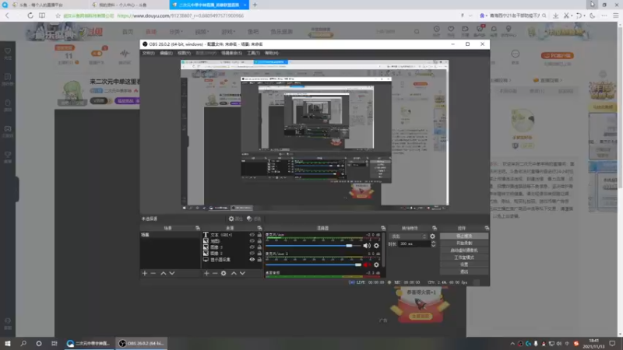Go back using the browser back arrow
Viewport: 623px width, 350px height.
[x=7, y=16]
